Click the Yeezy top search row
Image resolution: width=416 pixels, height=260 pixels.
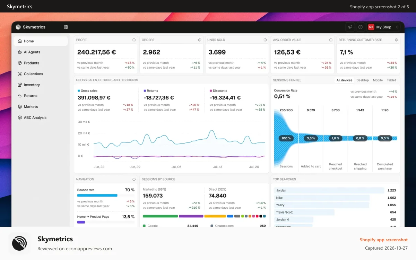coord(335,205)
